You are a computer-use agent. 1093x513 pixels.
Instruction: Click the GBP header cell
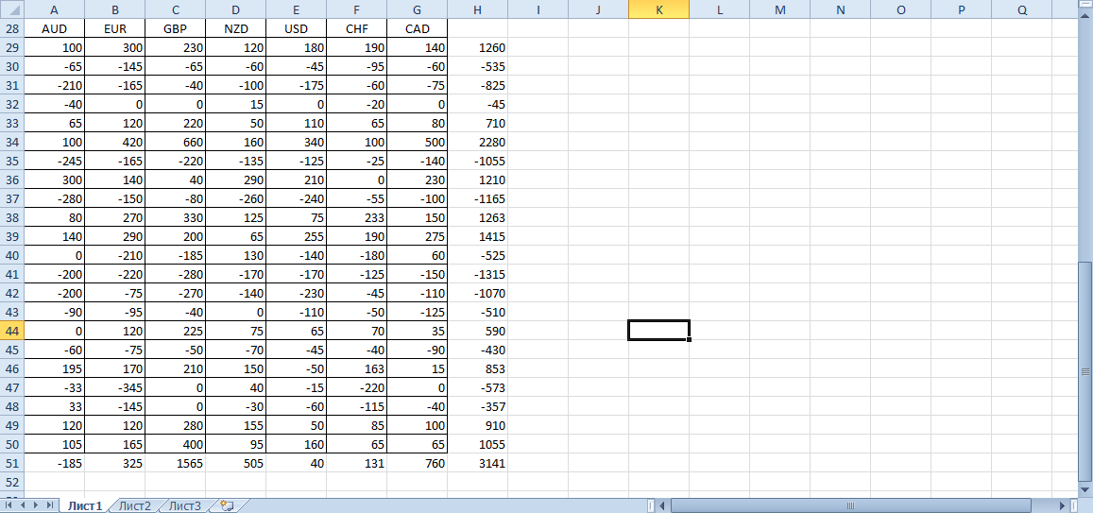click(176, 28)
